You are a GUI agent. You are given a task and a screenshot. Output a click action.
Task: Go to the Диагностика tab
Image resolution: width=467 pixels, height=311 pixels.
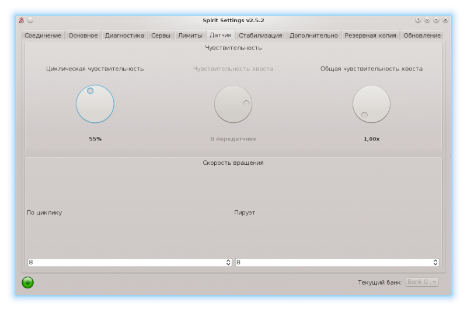(124, 36)
